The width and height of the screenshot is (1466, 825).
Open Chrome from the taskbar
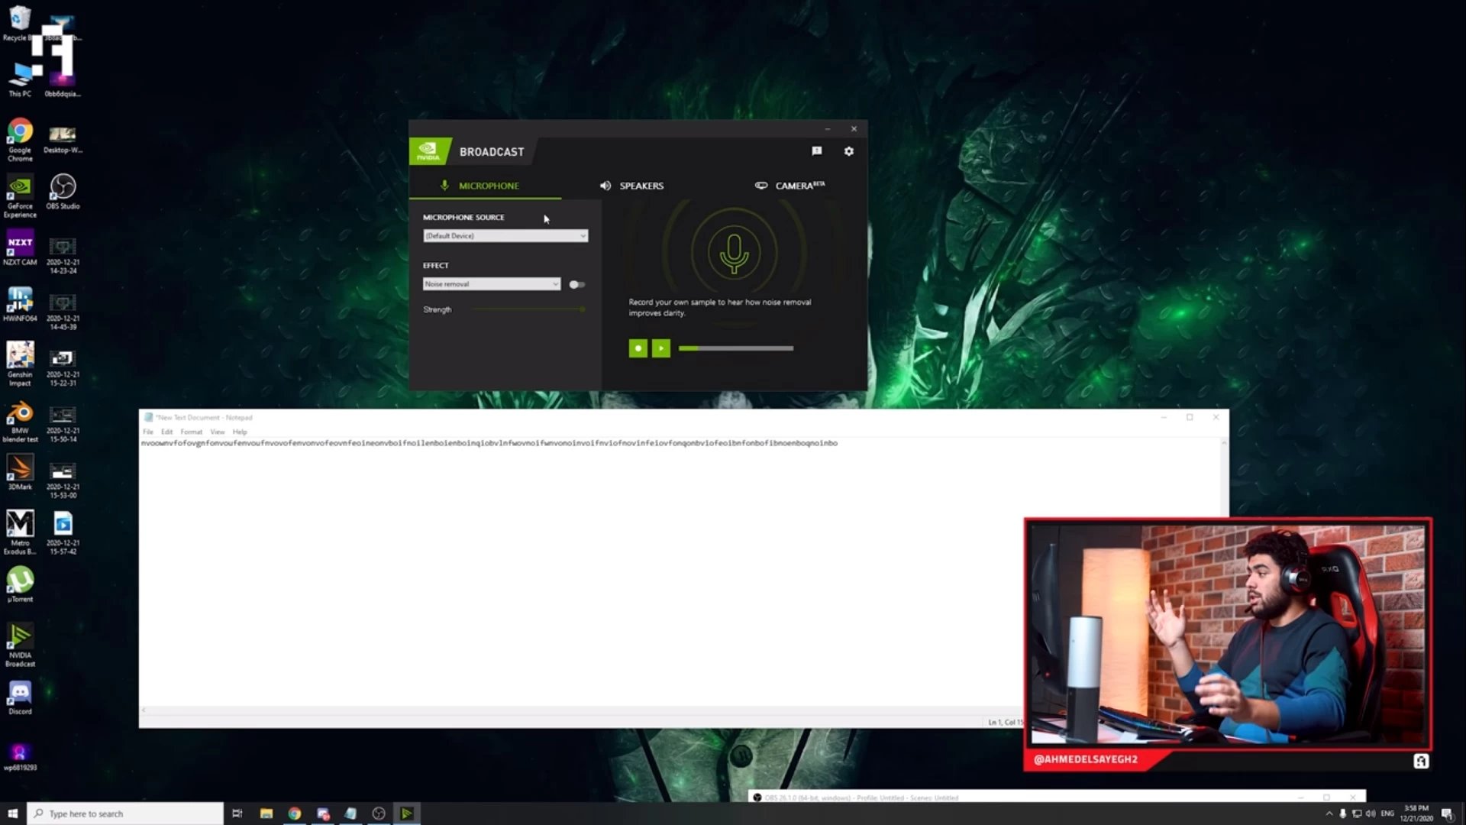[294, 814]
